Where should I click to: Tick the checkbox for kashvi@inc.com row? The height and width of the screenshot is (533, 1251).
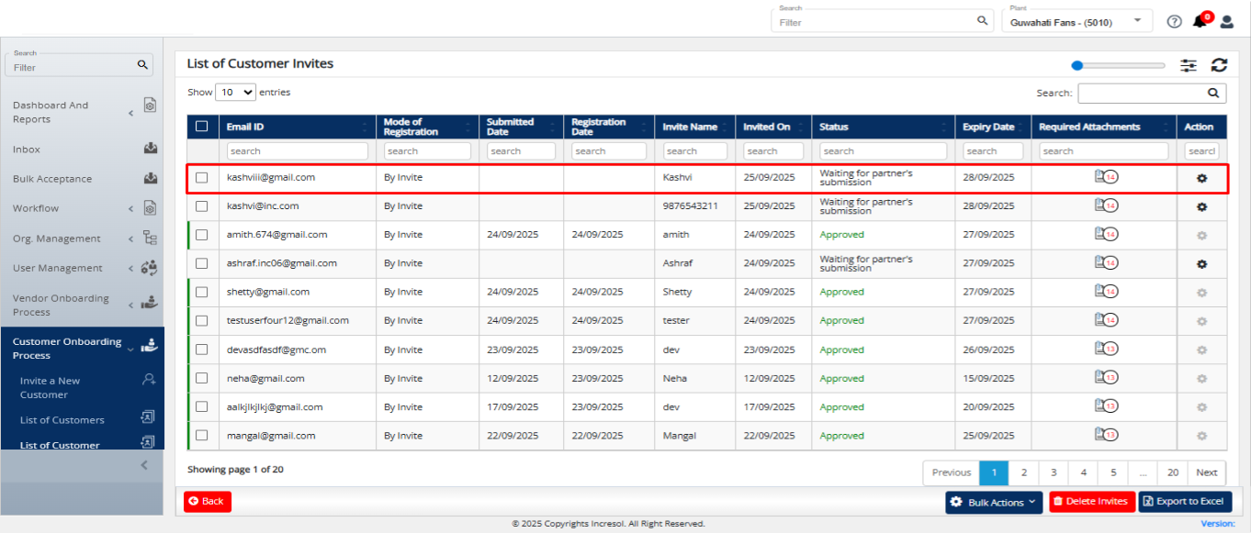[202, 206]
